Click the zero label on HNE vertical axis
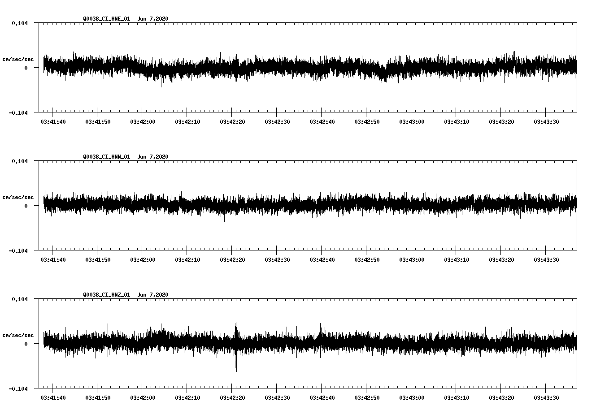Image resolution: width=609 pixels, height=414 pixels. pyautogui.click(x=26, y=68)
